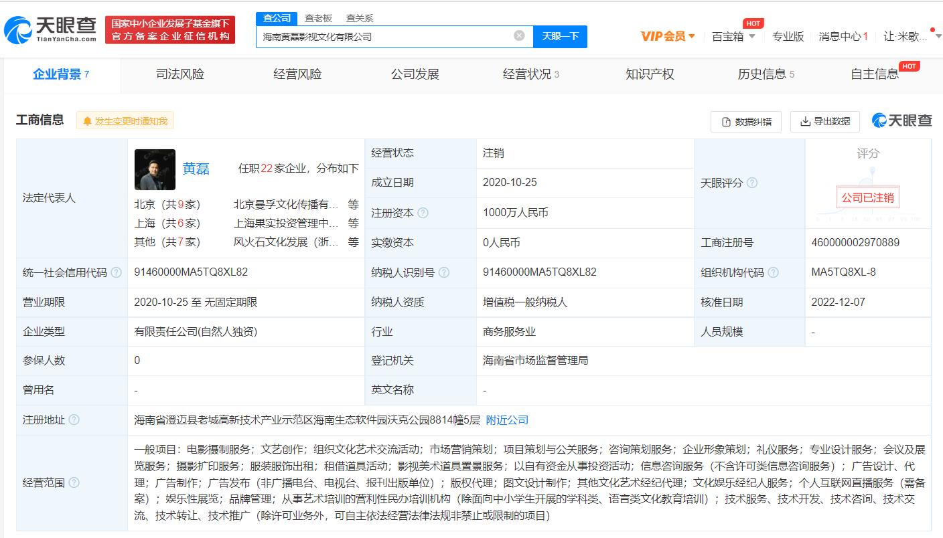Switch to the 查老板 search tab
The image size is (943, 538).
[x=318, y=18]
